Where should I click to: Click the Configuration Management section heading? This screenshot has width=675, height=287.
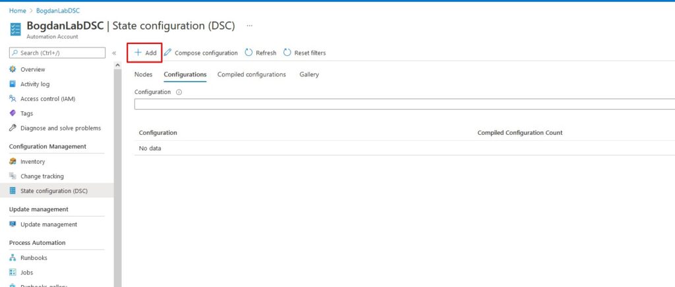(x=47, y=147)
